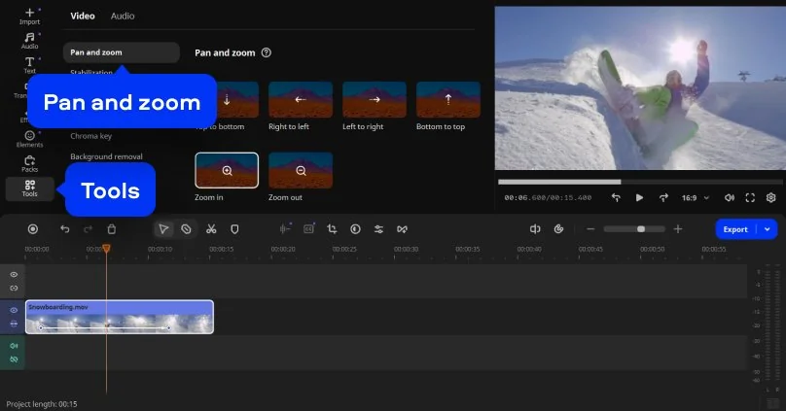This screenshot has height=411, width=786.
Task: Click the undo arrow in the timeline toolbar
Action: pyautogui.click(x=65, y=229)
